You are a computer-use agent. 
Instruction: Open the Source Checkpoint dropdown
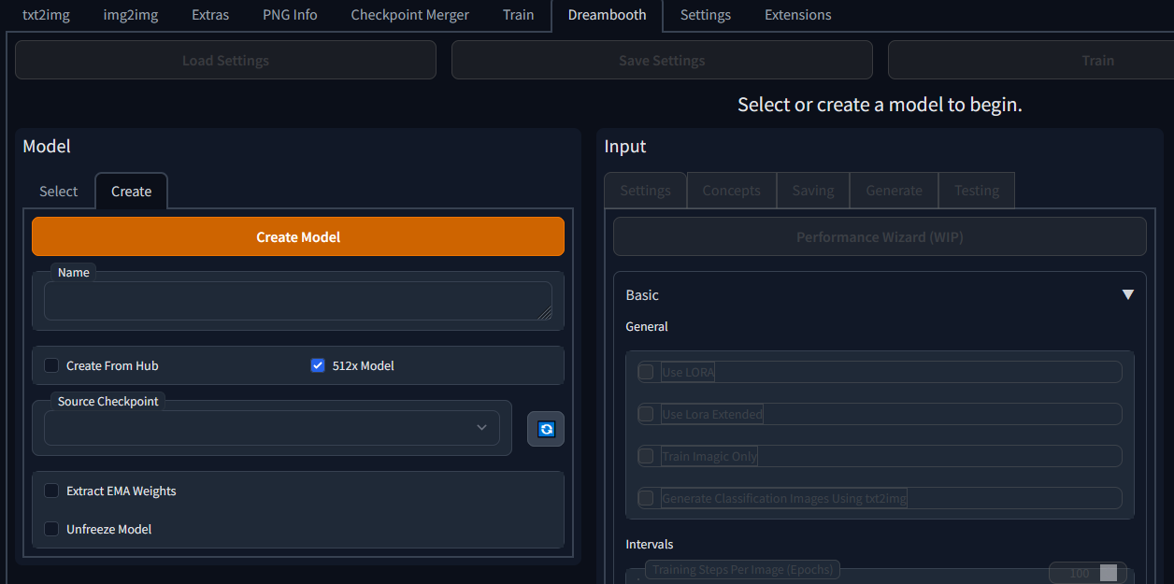(271, 428)
